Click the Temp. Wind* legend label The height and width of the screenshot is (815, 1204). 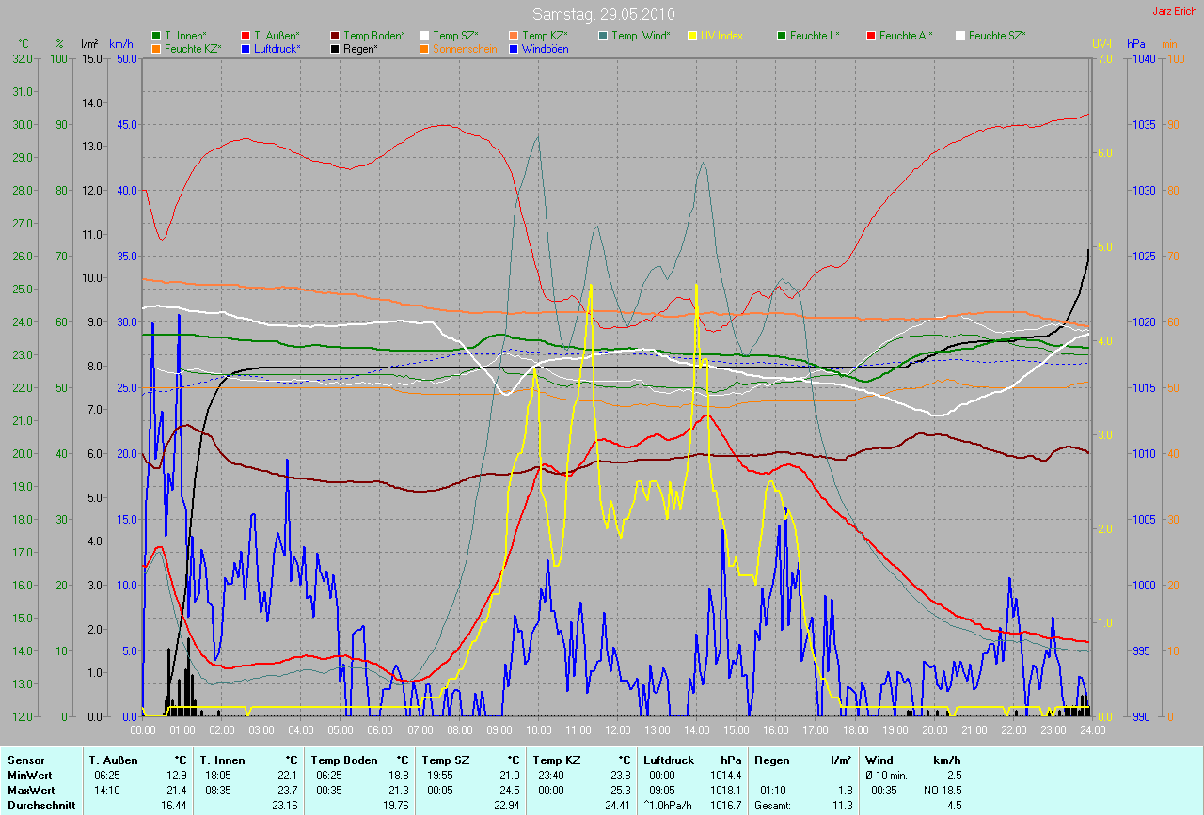click(x=641, y=36)
